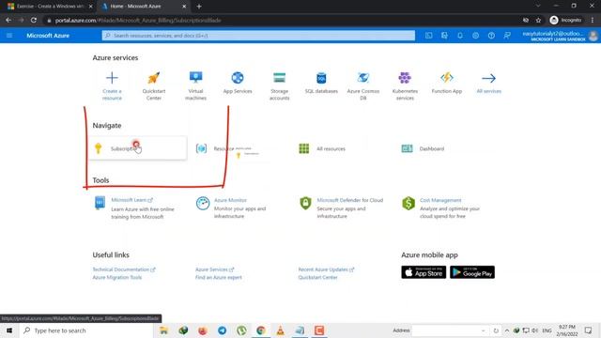Open the Microsoft Learn tool icon
The height and width of the screenshot is (338, 601).
pyautogui.click(x=100, y=203)
